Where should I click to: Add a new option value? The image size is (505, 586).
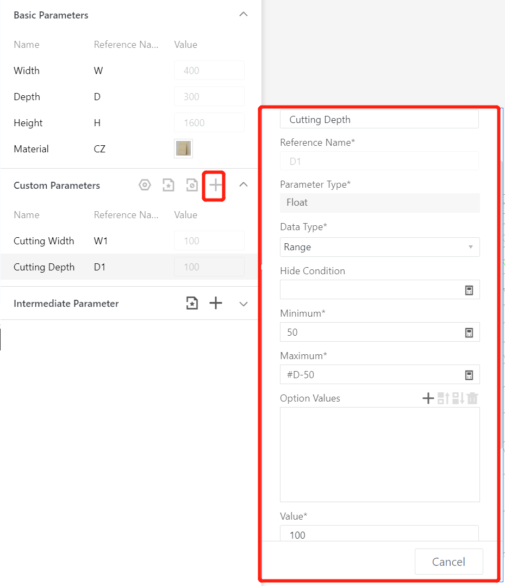[428, 398]
